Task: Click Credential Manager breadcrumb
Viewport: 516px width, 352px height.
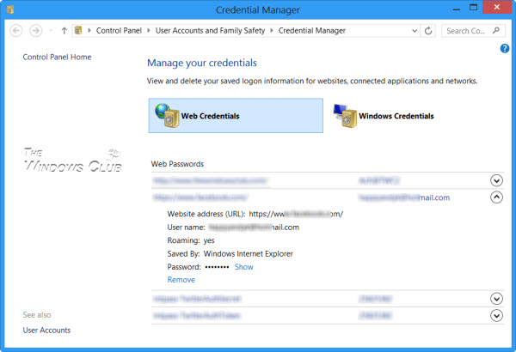Action: click(312, 31)
